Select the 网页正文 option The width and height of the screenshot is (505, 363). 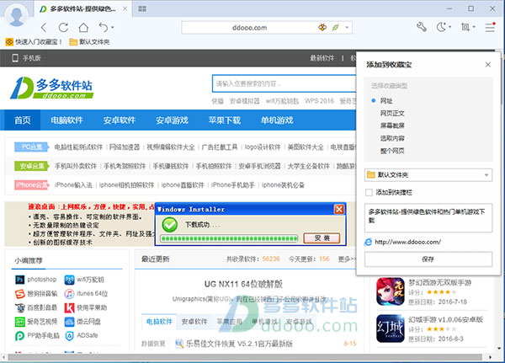[392, 113]
